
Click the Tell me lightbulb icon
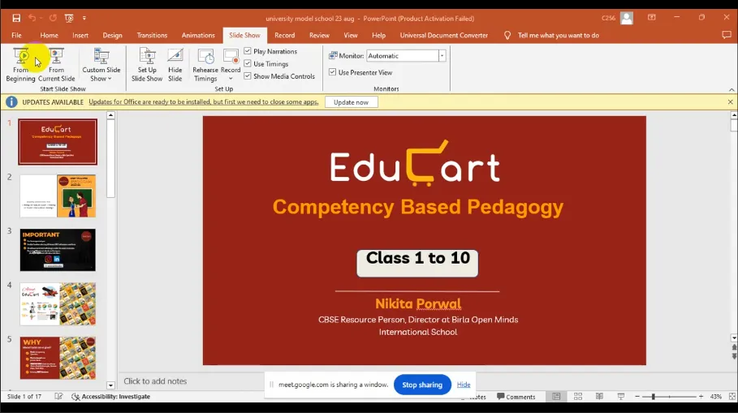[507, 35]
